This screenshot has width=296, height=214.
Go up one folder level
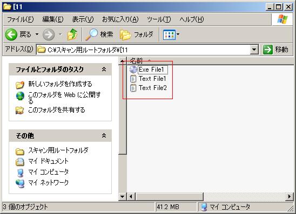click(x=72, y=34)
